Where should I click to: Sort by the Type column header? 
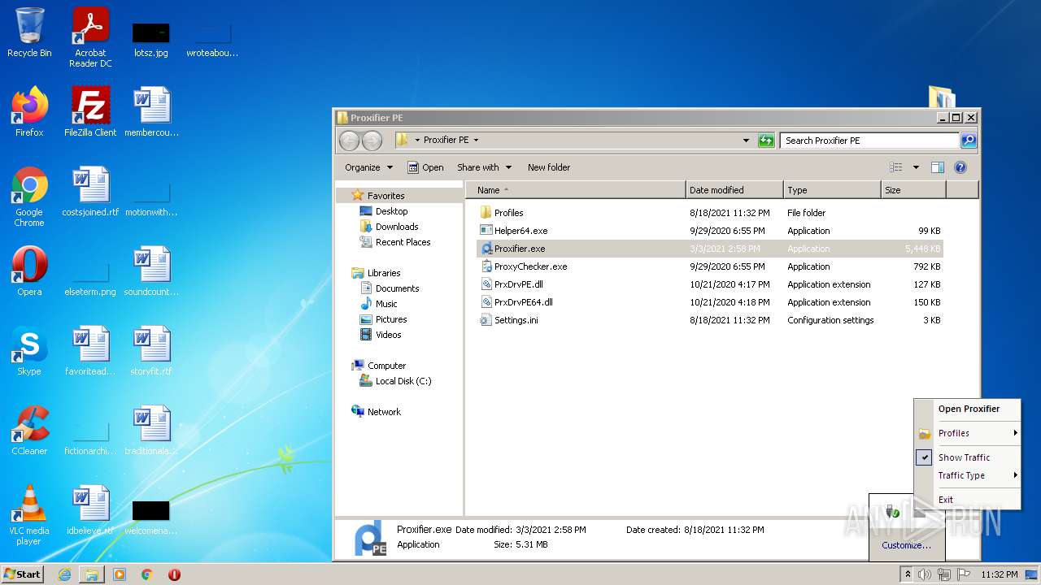pyautogui.click(x=832, y=190)
